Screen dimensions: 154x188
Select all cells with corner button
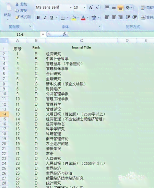pyautogui.click(x=4, y=41)
